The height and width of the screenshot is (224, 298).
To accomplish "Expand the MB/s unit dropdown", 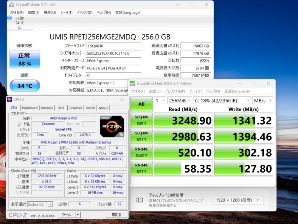I will 263,100.
